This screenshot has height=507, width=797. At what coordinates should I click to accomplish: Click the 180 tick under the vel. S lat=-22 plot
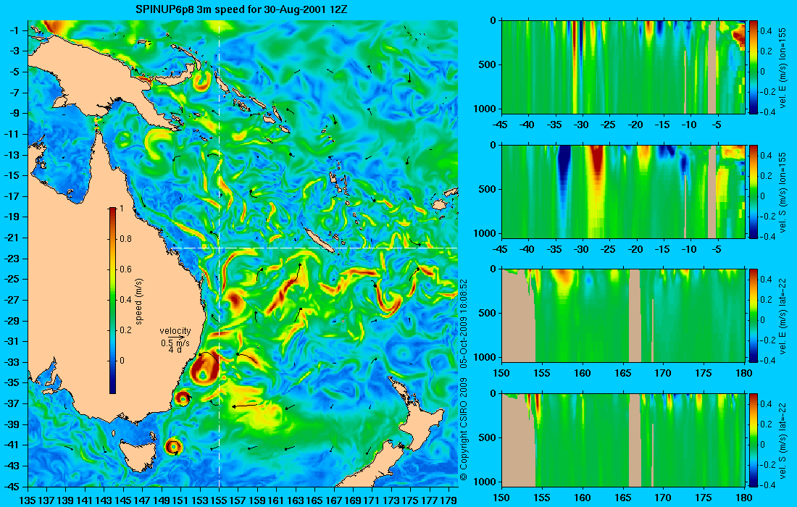click(x=744, y=498)
